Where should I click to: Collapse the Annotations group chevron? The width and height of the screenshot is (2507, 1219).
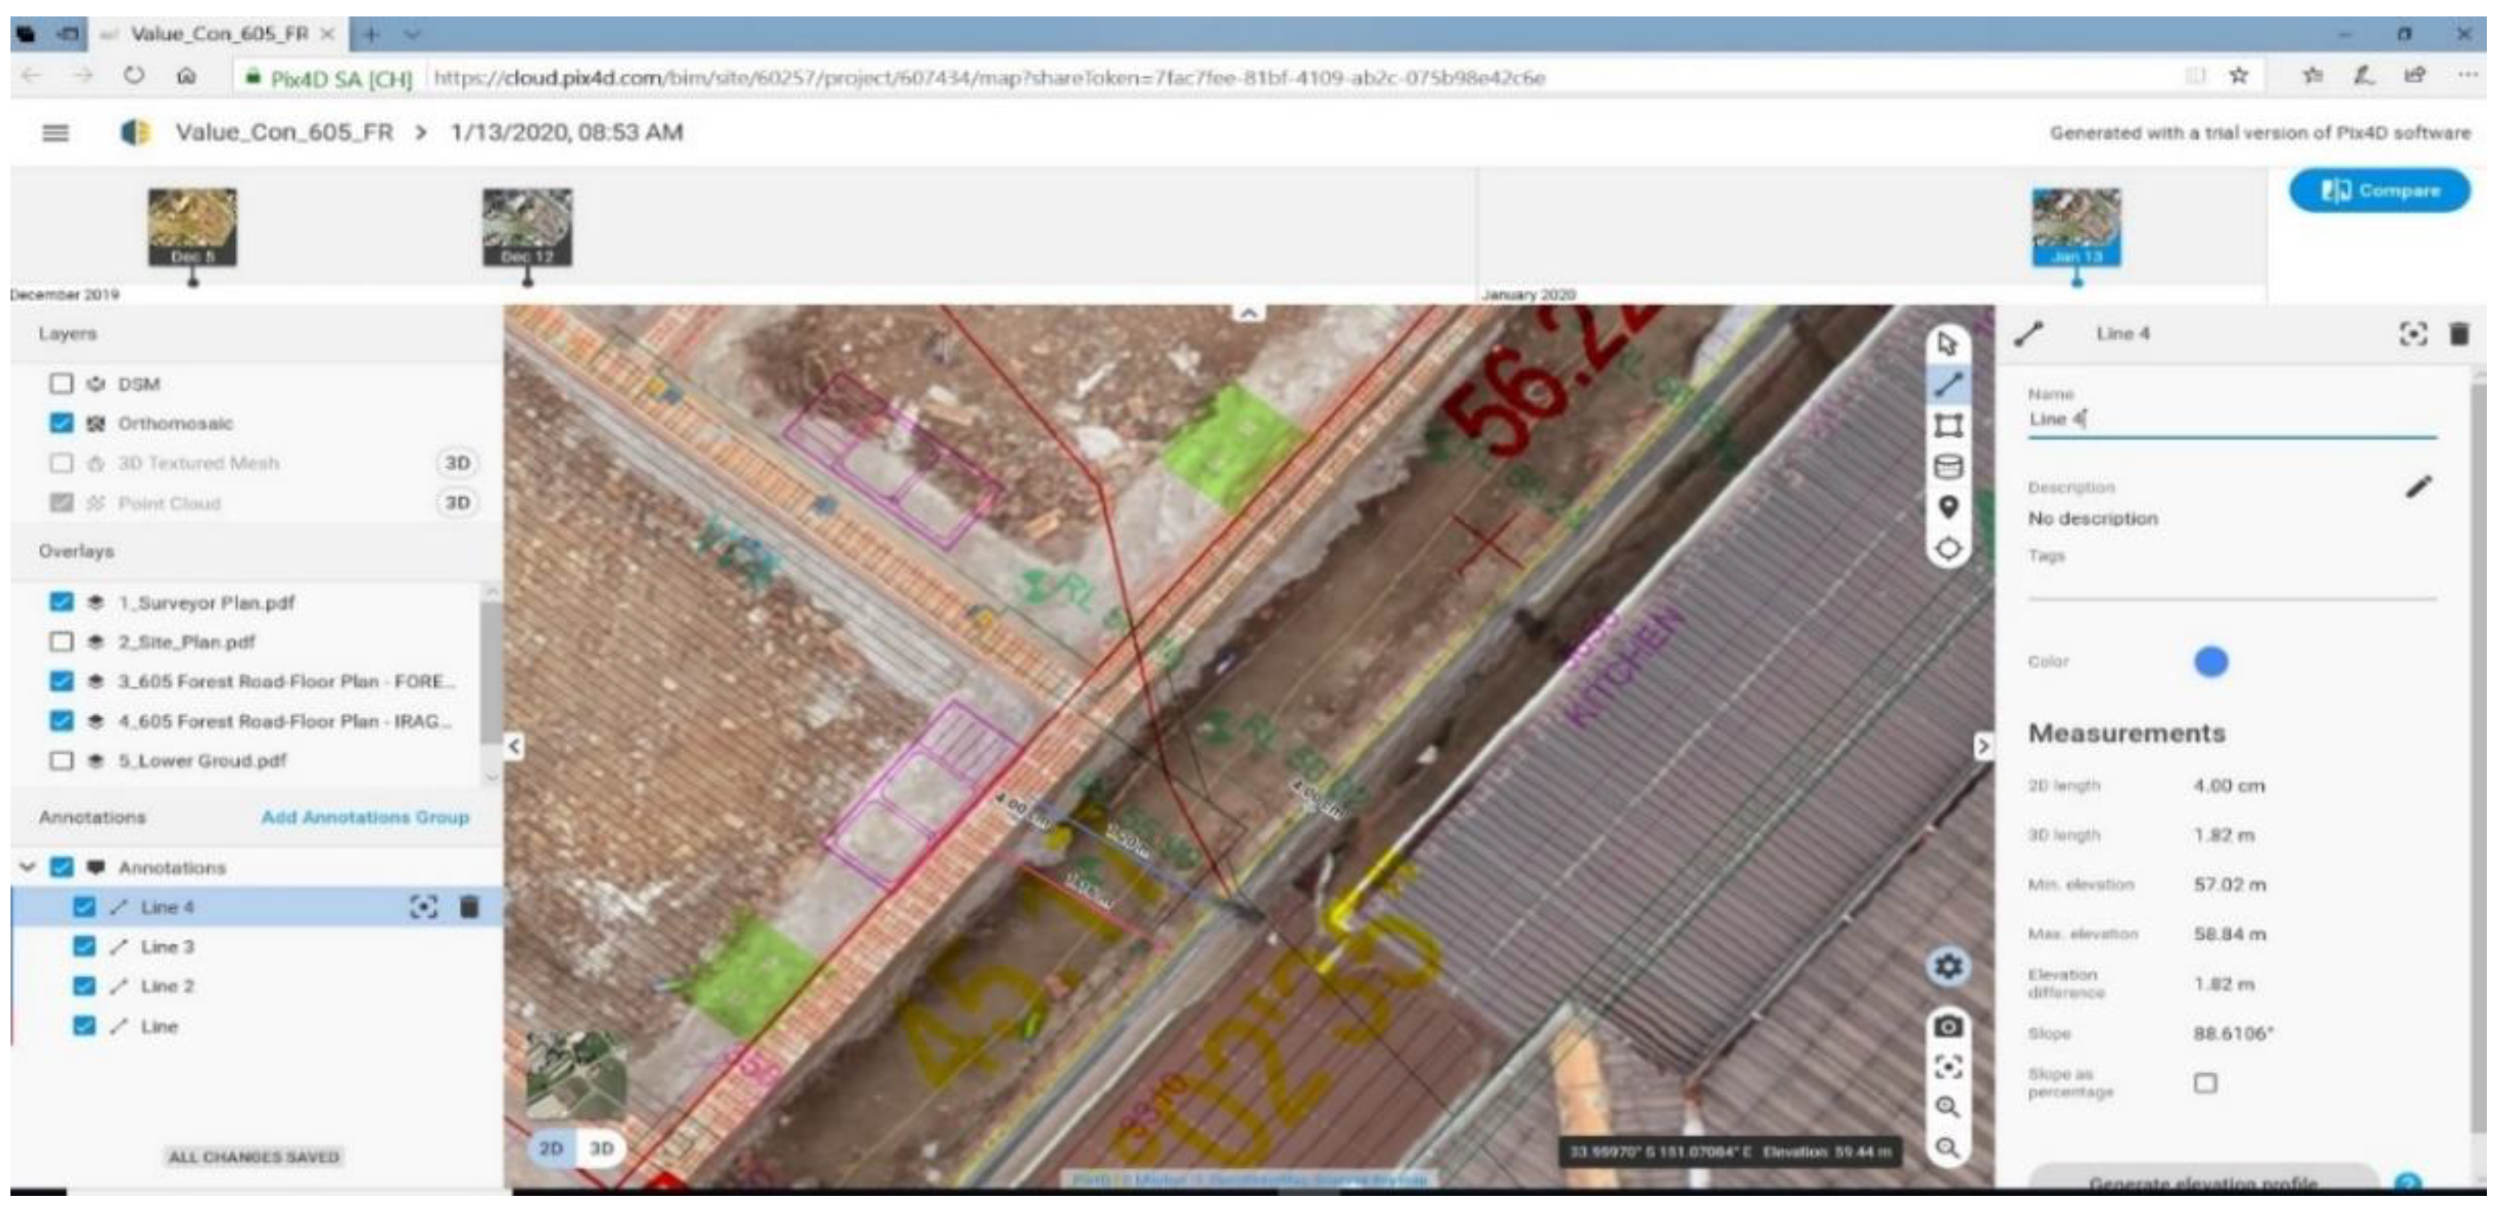pyautogui.click(x=28, y=867)
